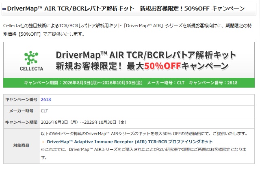Select the table header "対象商品"
The height and width of the screenshot is (172, 260).
pos(21,146)
